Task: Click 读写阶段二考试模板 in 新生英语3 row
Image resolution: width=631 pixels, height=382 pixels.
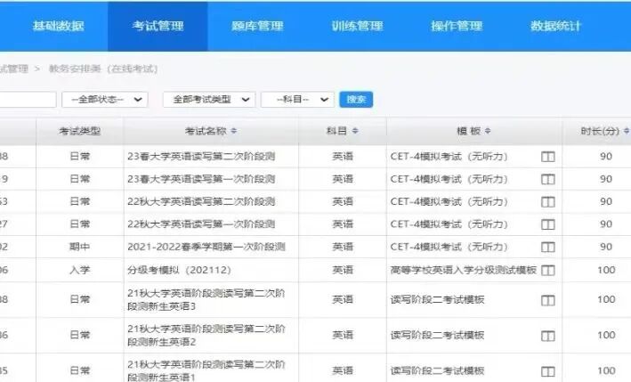Action: [437, 299]
